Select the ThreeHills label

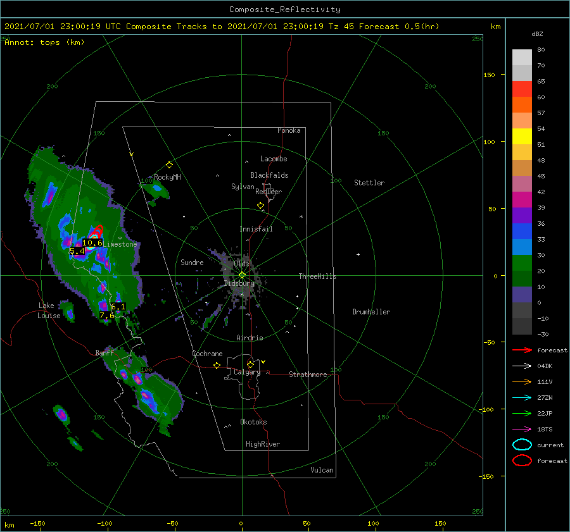point(317,276)
